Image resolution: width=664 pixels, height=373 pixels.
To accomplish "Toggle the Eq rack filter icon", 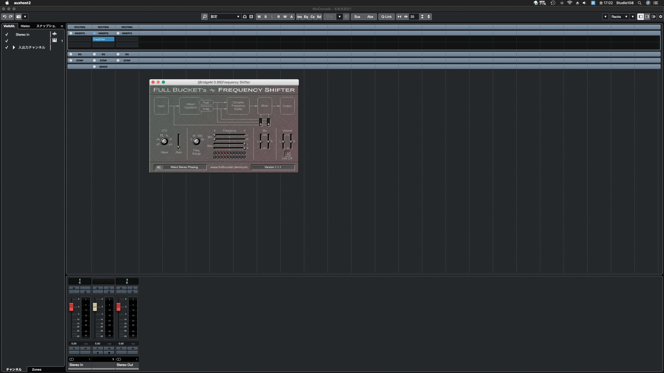I will (306, 17).
